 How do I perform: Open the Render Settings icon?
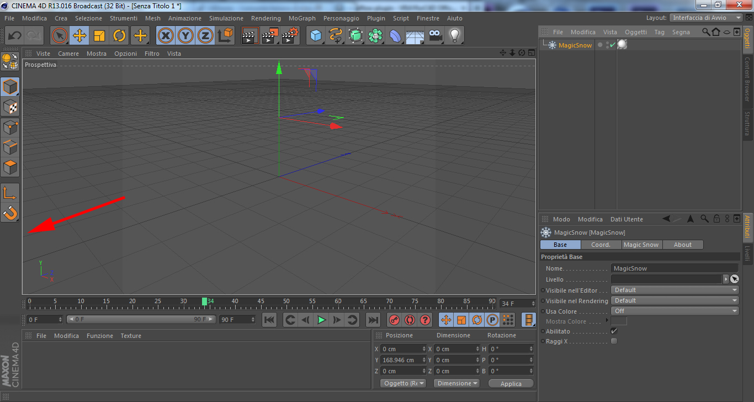point(290,36)
